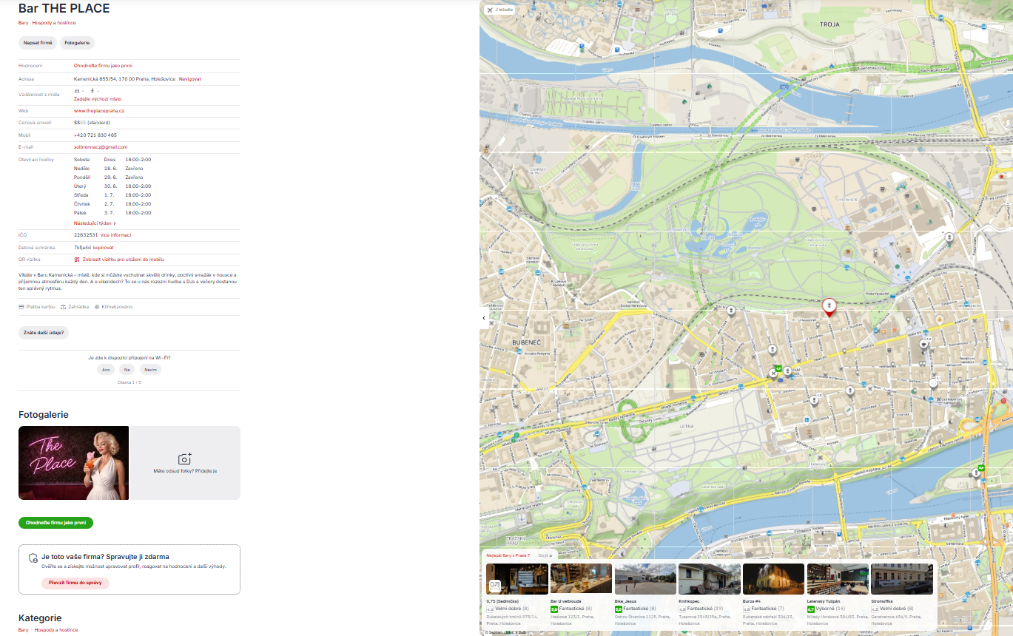1013x636 pixels.
Task: Click the walking distance icon
Action: pyautogui.click(x=92, y=90)
